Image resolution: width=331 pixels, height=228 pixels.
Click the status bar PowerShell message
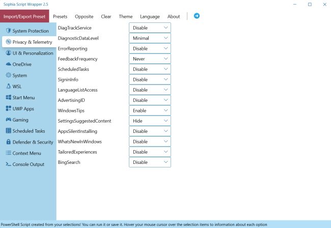[x=134, y=224]
